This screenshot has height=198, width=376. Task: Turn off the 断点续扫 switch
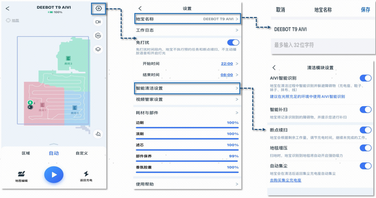pyautogui.click(x=365, y=130)
